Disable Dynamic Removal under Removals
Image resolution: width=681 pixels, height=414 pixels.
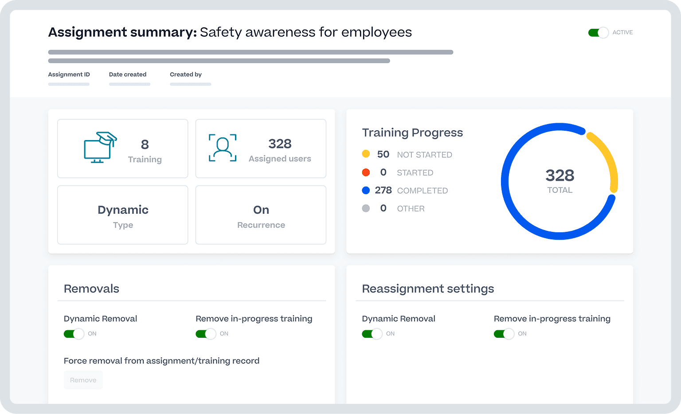point(74,334)
